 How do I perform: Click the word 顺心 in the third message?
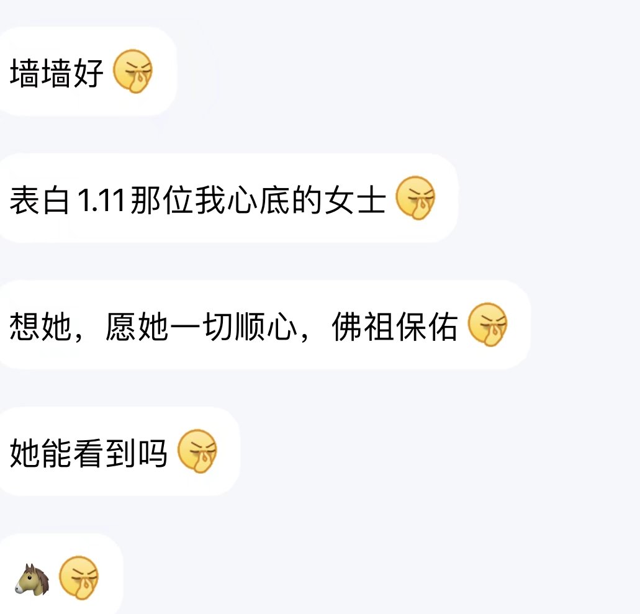[266, 326]
